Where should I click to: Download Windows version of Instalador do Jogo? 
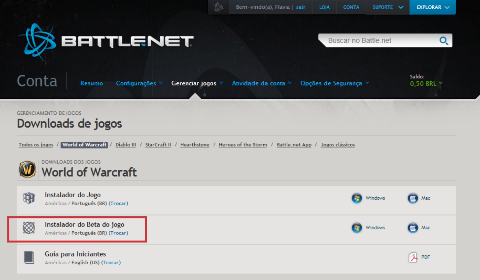click(368, 198)
